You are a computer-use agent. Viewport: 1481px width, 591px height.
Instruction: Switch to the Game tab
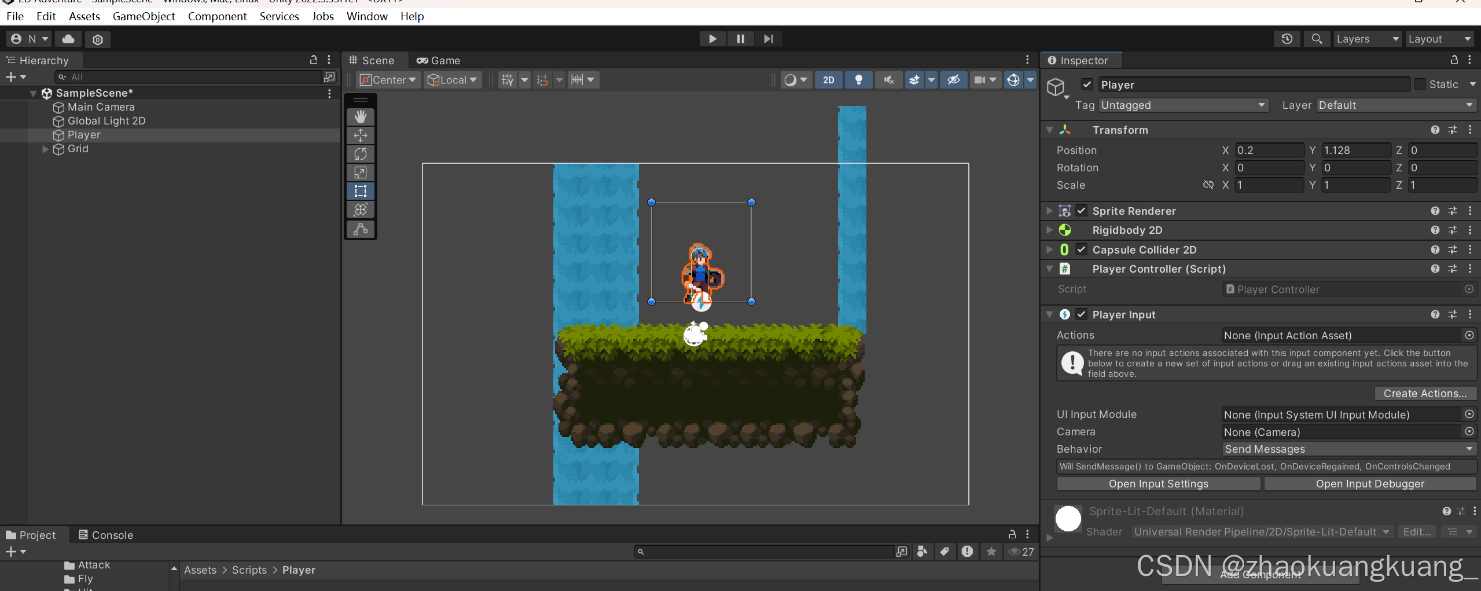click(438, 60)
